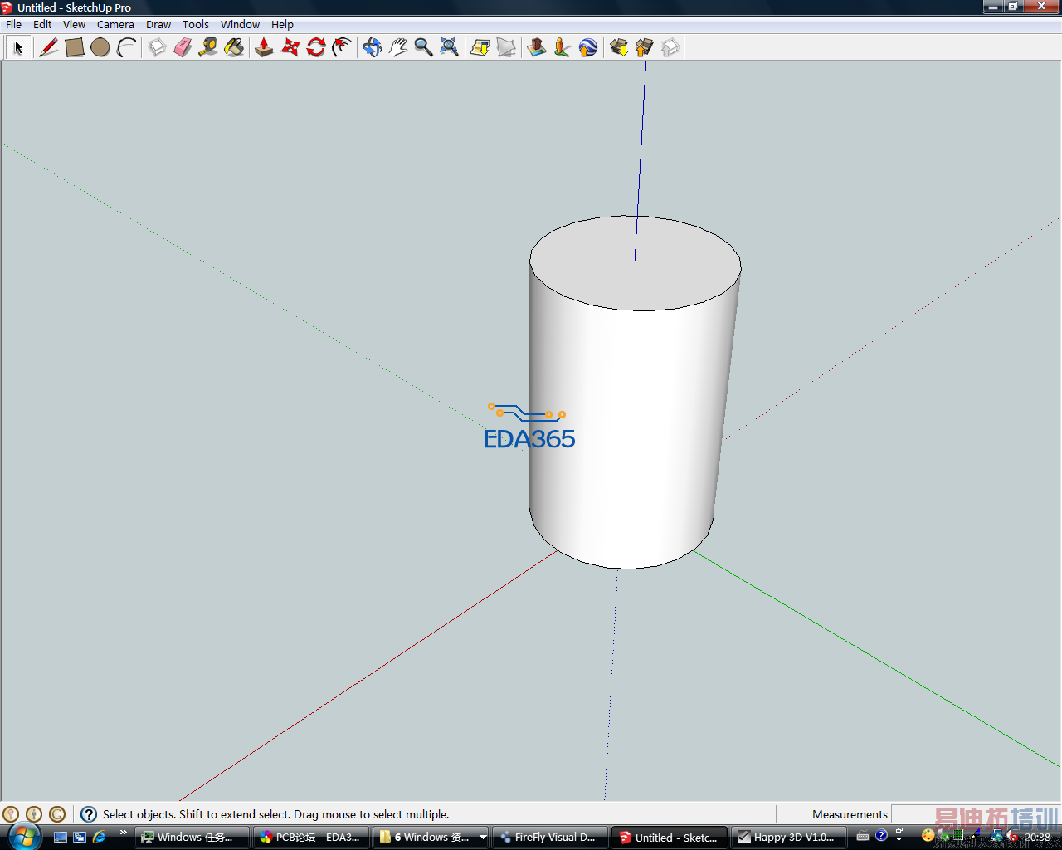1062x850 pixels.
Task: Open the Draw menu
Action: pyautogui.click(x=158, y=24)
